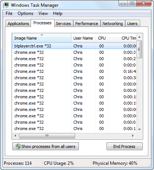Click the Task Manager title bar icon

pos(6,5)
